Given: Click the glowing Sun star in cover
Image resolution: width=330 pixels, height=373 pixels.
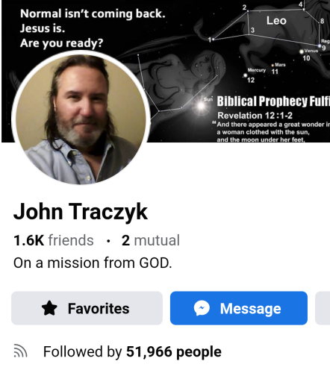Looking at the screenshot, I should 201,106.
